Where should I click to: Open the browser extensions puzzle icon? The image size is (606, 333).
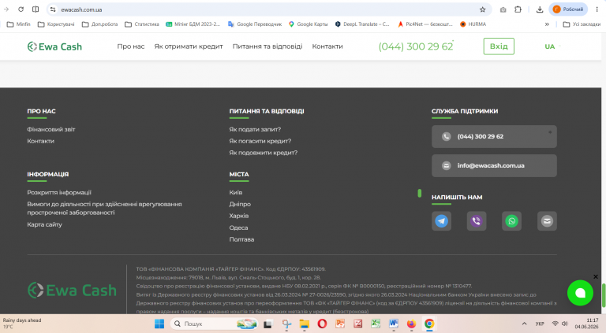pos(518,9)
